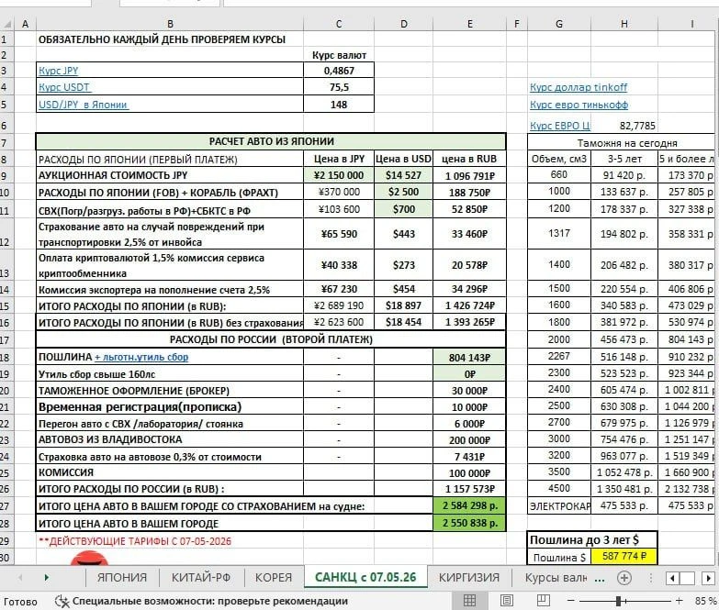The height and width of the screenshot is (610, 719).
Task: Select the САНКЦ с 07.05.26 sheet tab
Action: coord(365,577)
